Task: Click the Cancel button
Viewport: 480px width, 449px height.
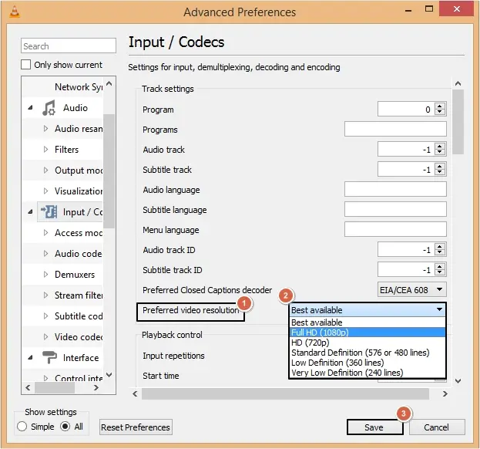Action: pos(437,427)
